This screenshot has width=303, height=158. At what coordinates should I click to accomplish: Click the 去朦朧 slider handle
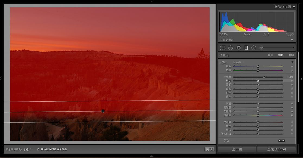258,112
